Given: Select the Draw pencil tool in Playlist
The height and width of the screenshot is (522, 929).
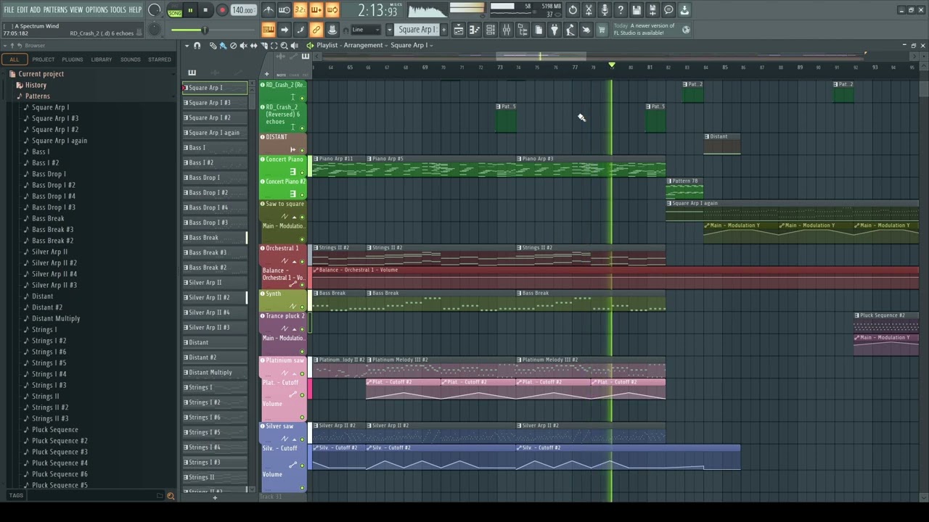Looking at the screenshot, I should tap(213, 46).
